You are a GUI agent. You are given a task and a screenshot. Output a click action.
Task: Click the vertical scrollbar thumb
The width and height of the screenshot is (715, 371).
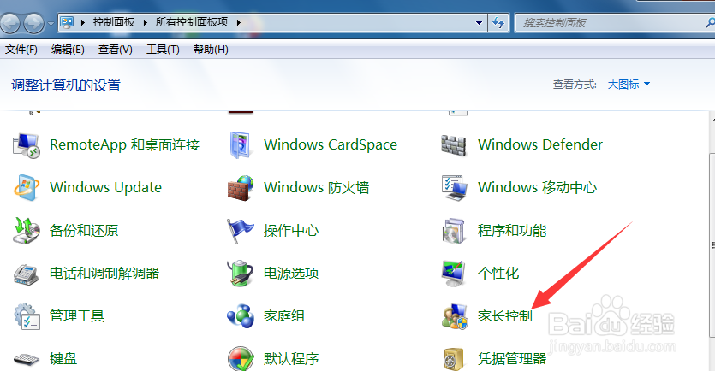pyautogui.click(x=712, y=246)
